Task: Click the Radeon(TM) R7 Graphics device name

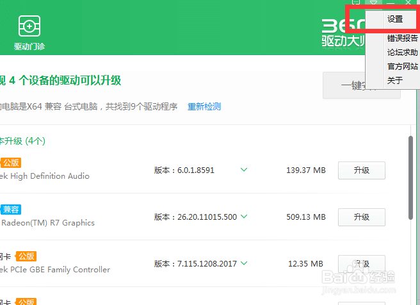Action: click(x=48, y=223)
